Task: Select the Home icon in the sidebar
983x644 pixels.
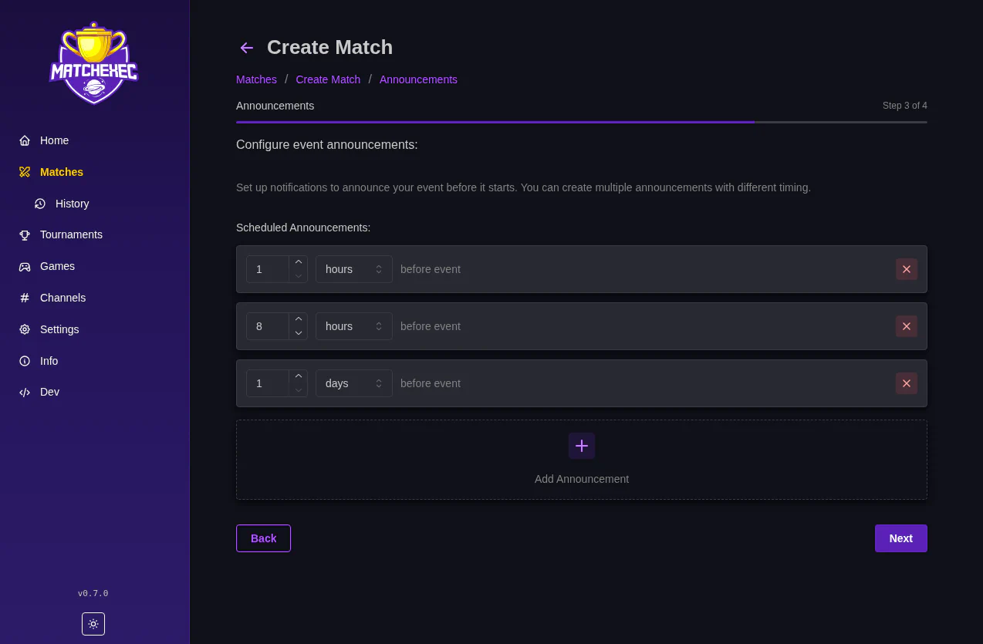Action: pyautogui.click(x=23, y=140)
